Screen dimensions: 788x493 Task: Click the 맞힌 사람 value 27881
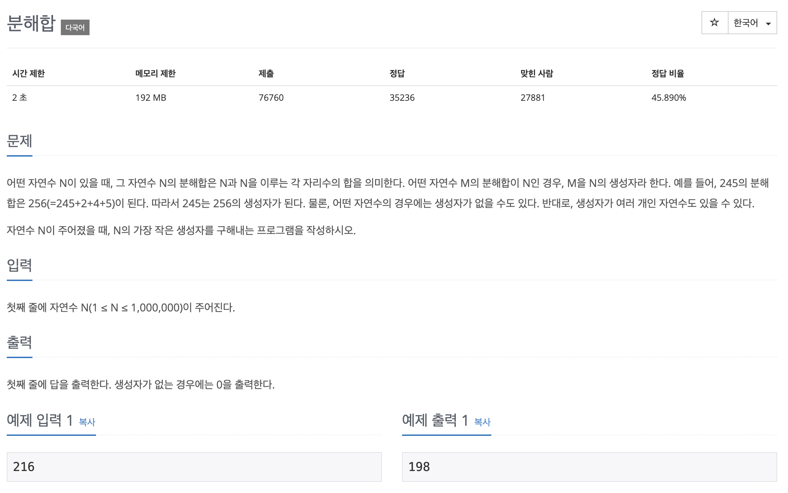coord(533,98)
